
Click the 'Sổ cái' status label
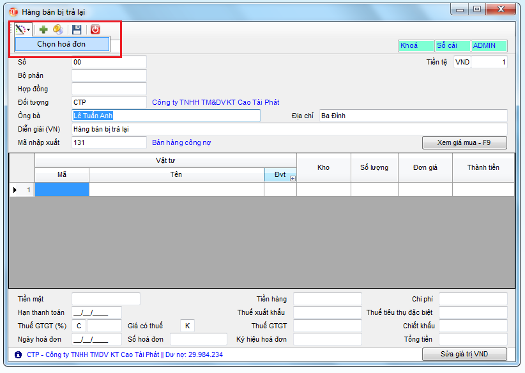(x=452, y=46)
